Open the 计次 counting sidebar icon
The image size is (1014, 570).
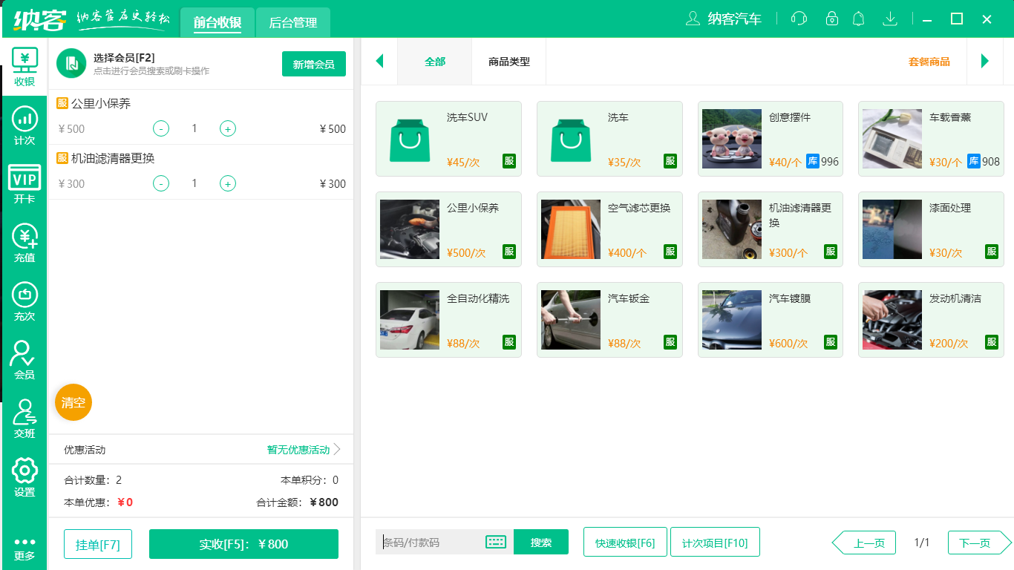click(24, 125)
